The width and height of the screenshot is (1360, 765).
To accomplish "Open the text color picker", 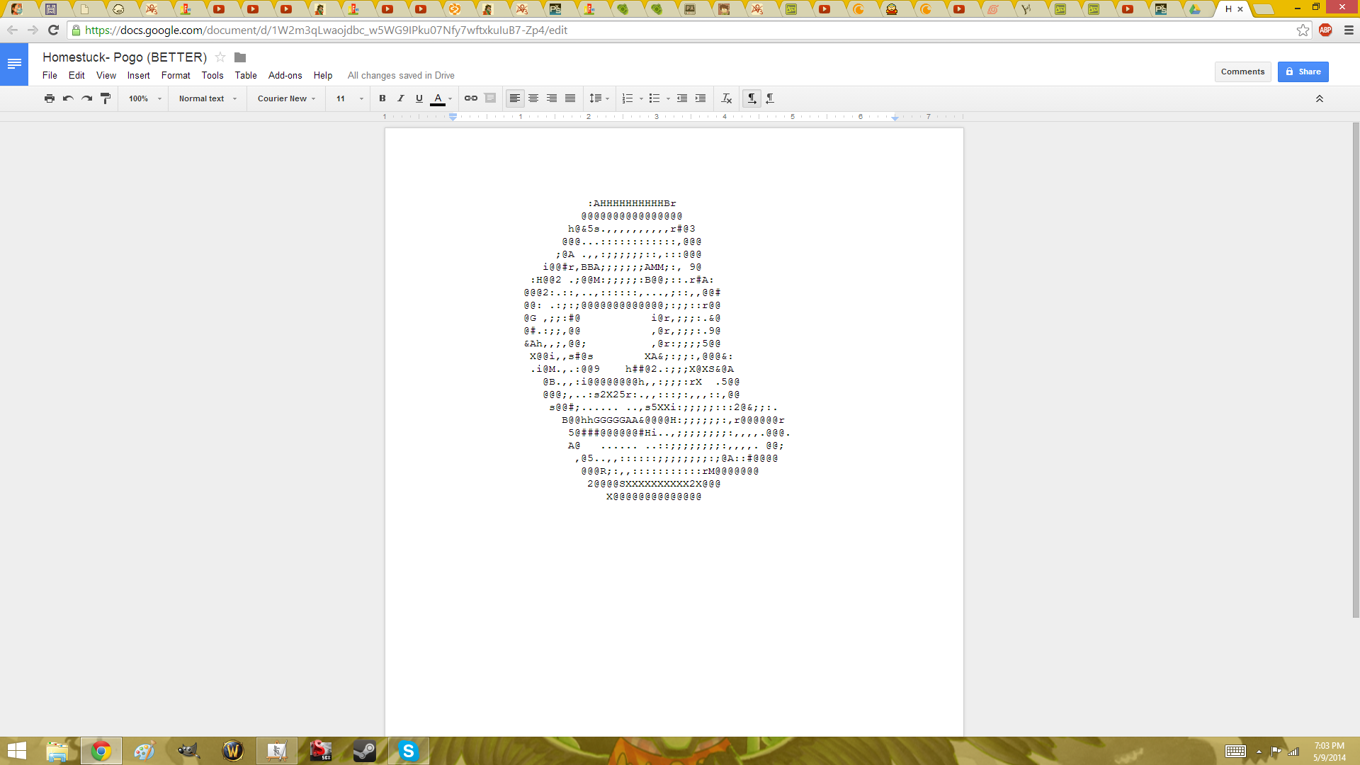I will (441, 98).
